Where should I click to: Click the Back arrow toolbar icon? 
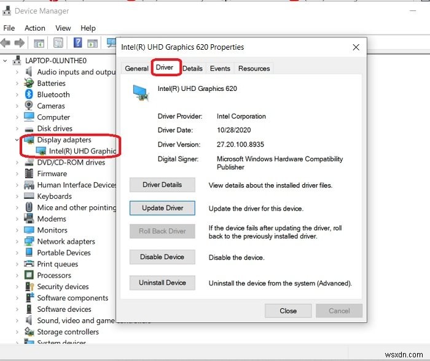point(5,43)
